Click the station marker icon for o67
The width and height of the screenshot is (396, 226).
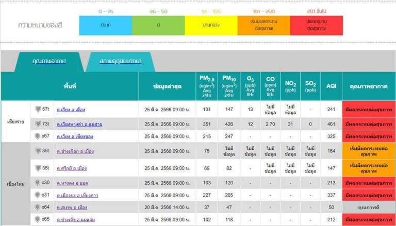pos(38,136)
